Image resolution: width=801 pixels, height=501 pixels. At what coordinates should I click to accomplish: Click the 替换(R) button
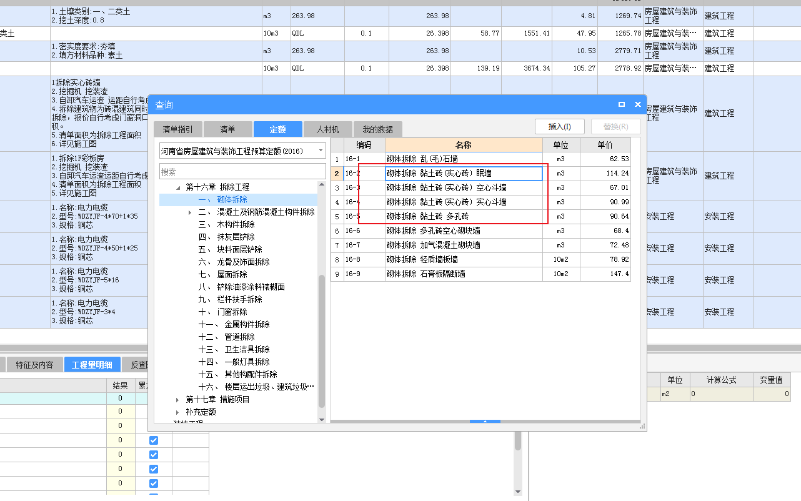tap(615, 126)
